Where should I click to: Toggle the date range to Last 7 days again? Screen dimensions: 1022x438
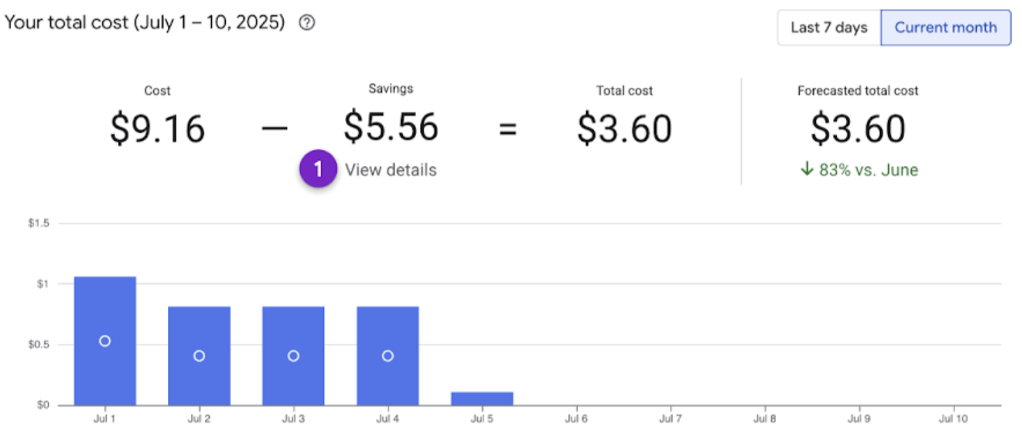[828, 28]
